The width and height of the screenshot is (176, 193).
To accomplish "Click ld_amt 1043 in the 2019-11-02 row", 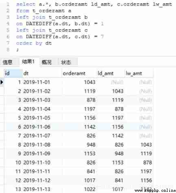I will [118, 91].
